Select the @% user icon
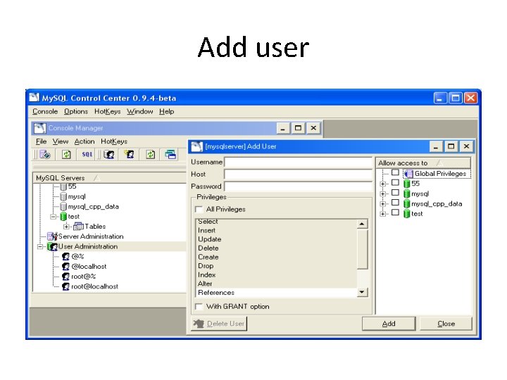This screenshot has width=507, height=380. pos(65,257)
